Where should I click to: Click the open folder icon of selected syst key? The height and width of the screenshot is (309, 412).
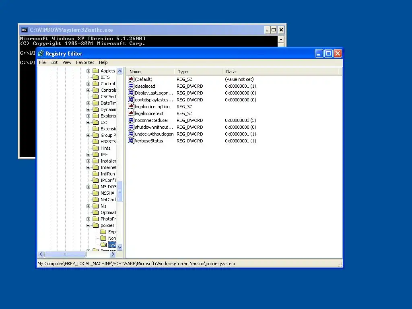103,245
